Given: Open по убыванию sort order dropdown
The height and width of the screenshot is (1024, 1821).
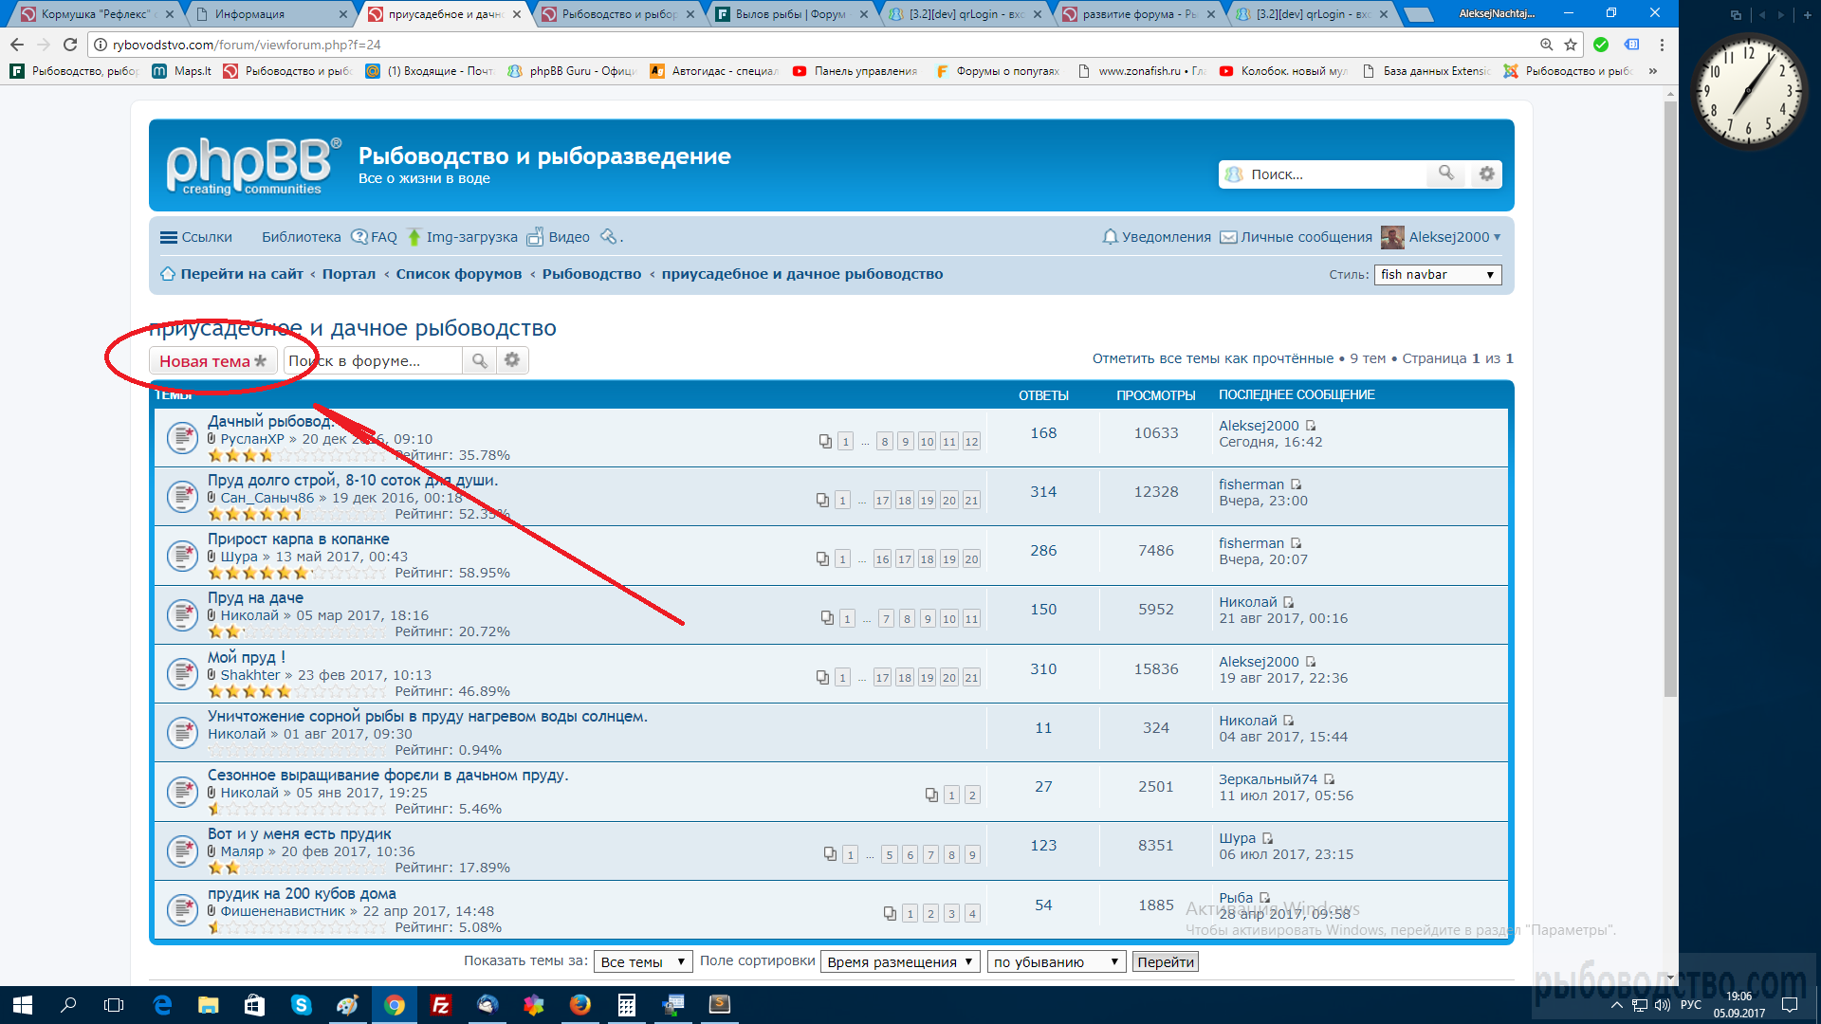Looking at the screenshot, I should tap(1056, 961).
